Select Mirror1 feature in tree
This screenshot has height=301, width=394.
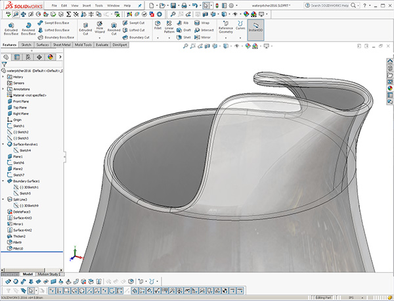15,224
